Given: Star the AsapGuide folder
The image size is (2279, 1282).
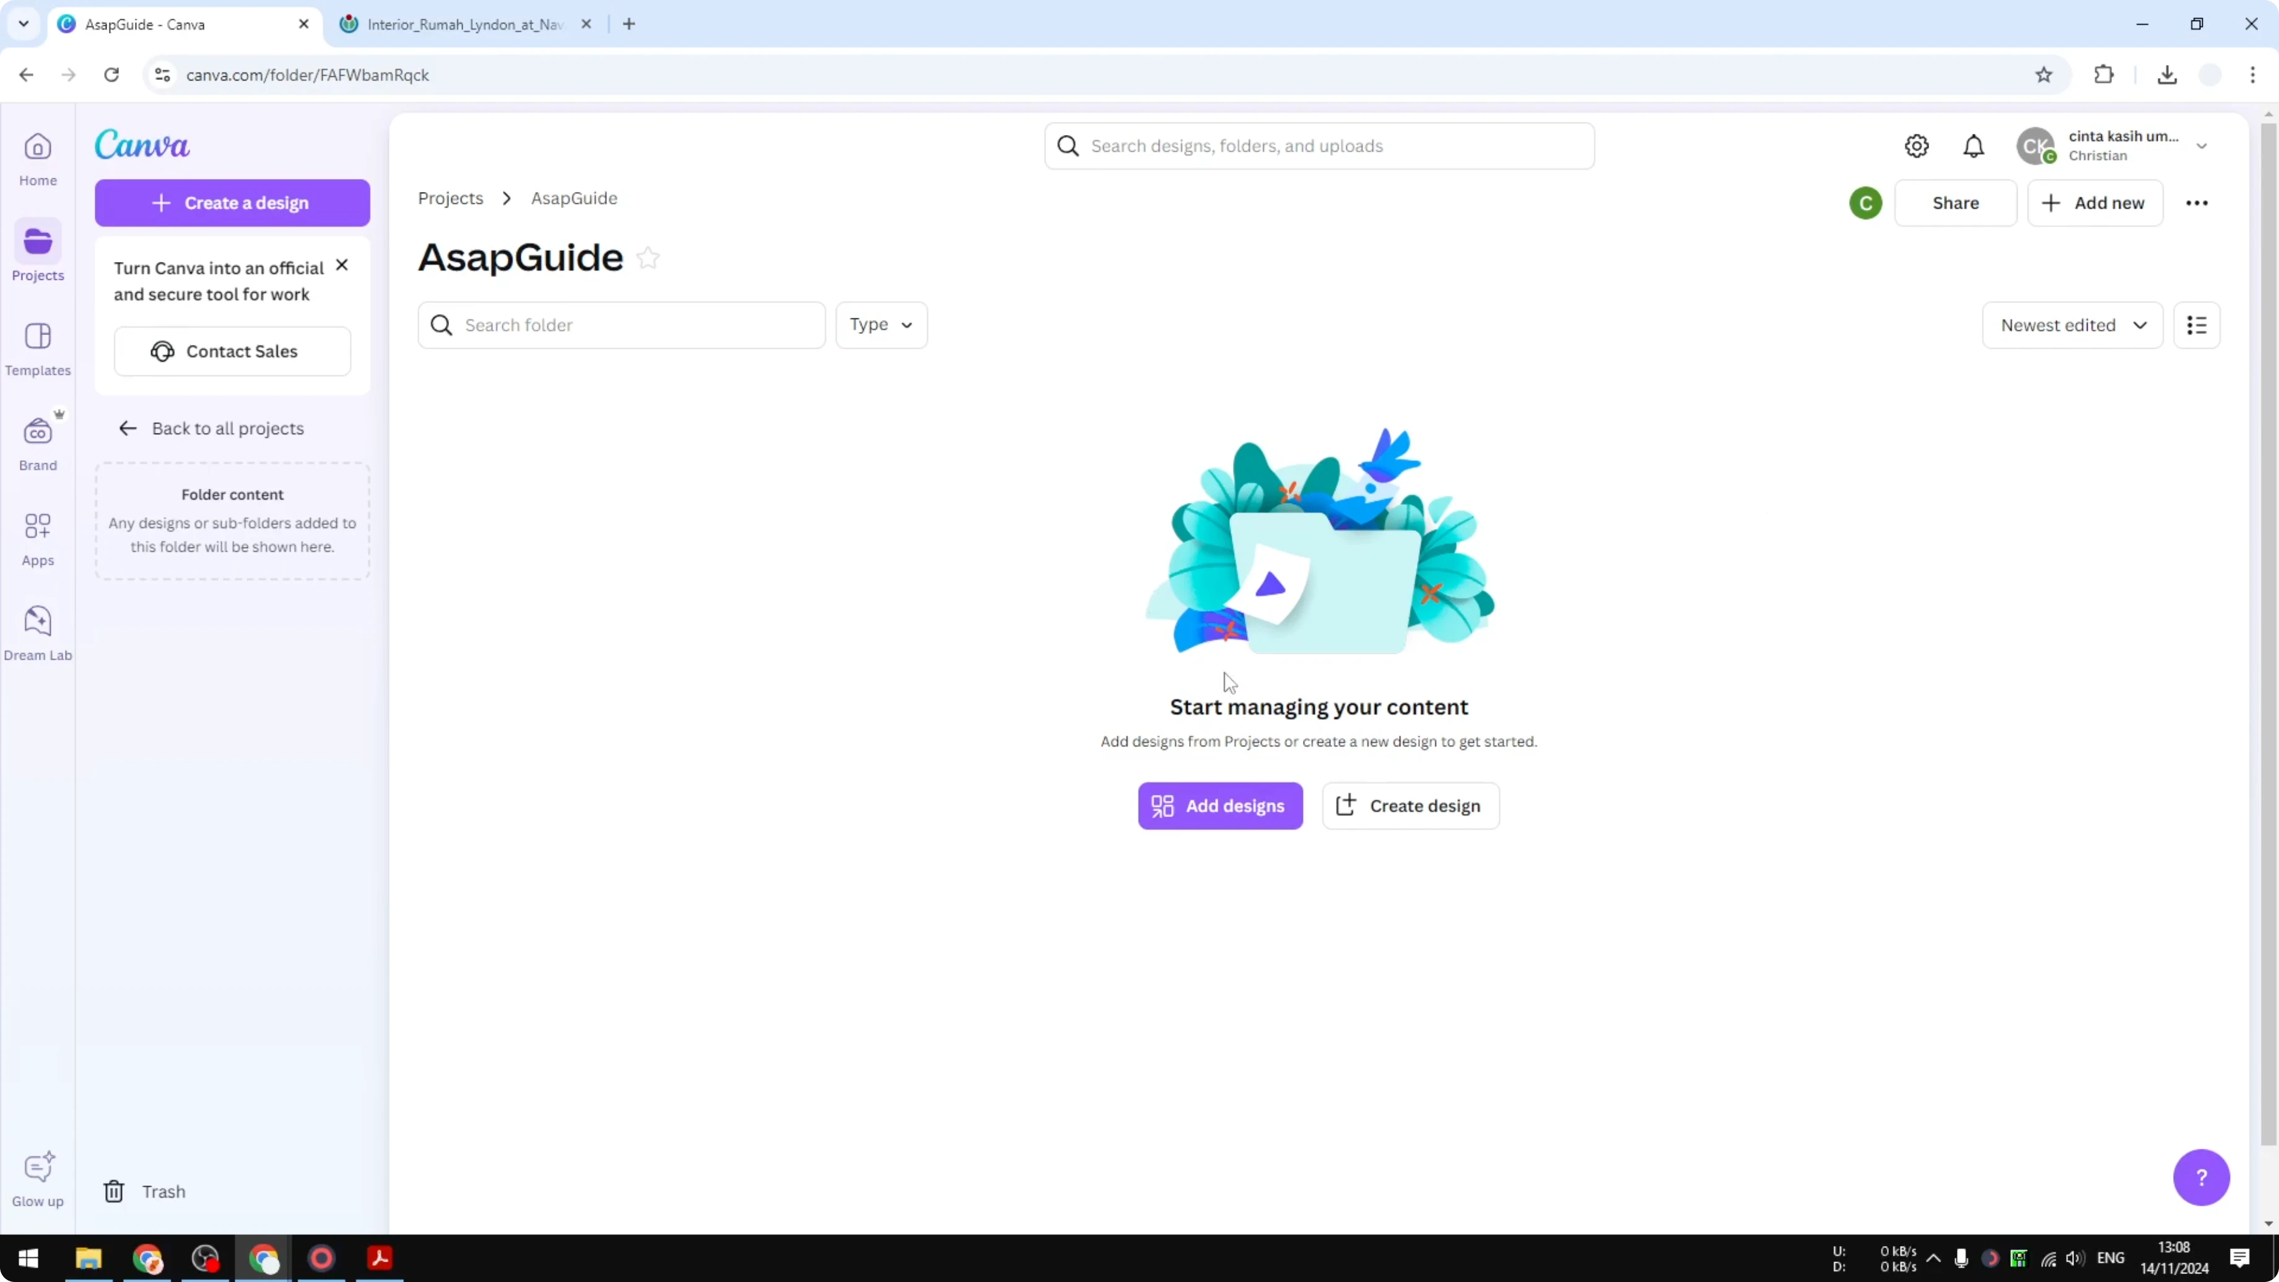Looking at the screenshot, I should click(x=648, y=258).
